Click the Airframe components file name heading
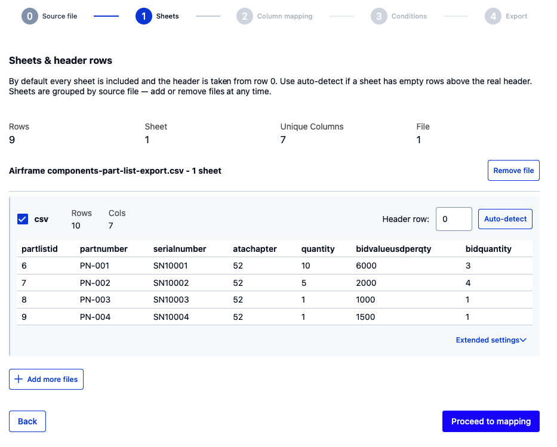Image resolution: width=557 pixels, height=447 pixels. click(115, 171)
